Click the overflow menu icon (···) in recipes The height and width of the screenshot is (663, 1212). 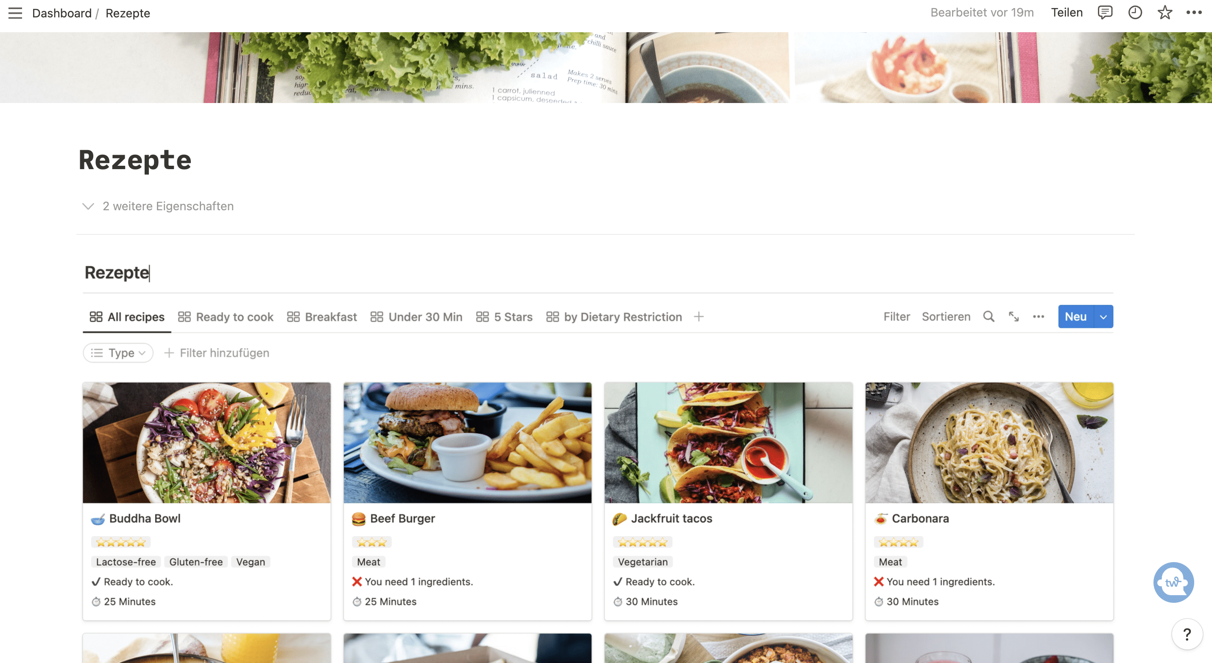click(x=1038, y=317)
